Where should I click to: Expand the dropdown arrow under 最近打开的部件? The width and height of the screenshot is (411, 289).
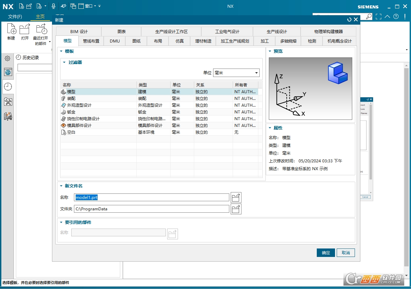(50, 42)
